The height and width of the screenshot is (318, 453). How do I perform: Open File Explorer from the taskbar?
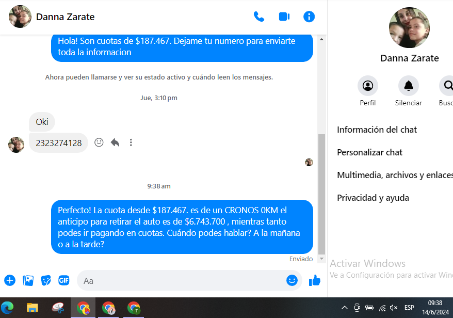pyautogui.click(x=33, y=308)
